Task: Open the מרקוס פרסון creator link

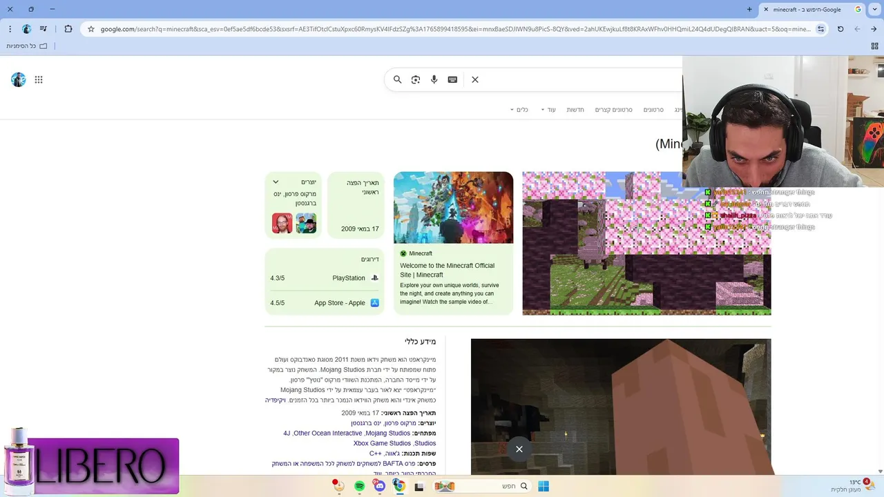Action: point(399,423)
